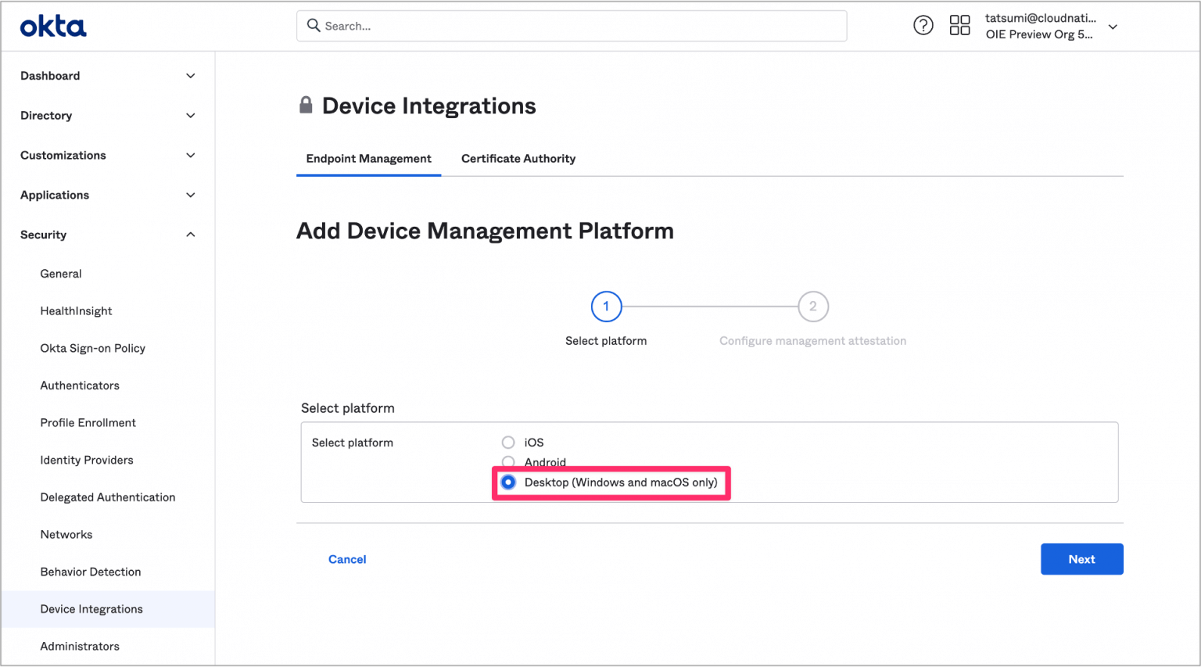Select the iOS radio button
Screen dimensions: 1201x667
[x=507, y=442]
